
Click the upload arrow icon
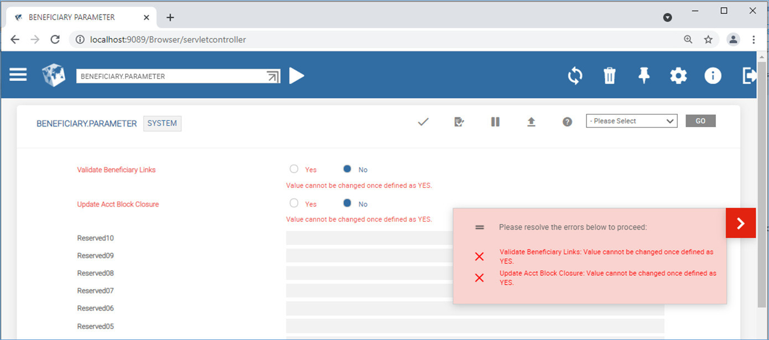[x=531, y=122]
